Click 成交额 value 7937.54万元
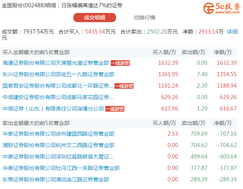This screenshot has height=189, width=243. pos(38,32)
